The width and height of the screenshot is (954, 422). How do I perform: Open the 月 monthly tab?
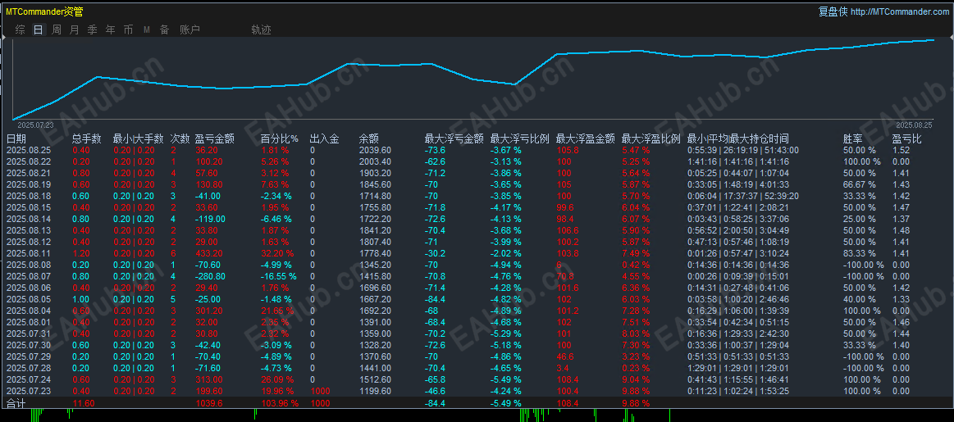coord(74,29)
